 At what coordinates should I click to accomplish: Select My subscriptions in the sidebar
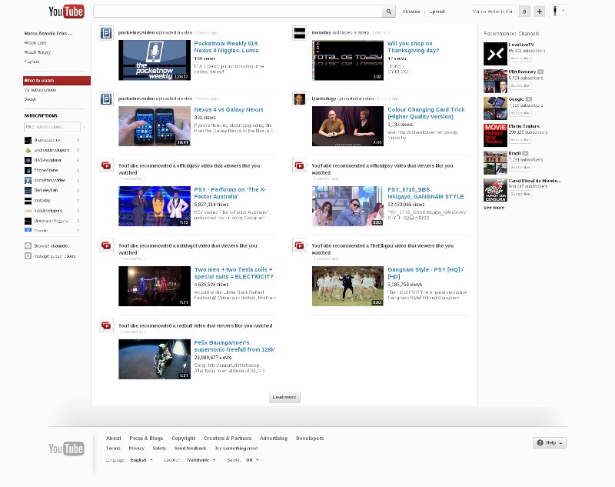40,90
